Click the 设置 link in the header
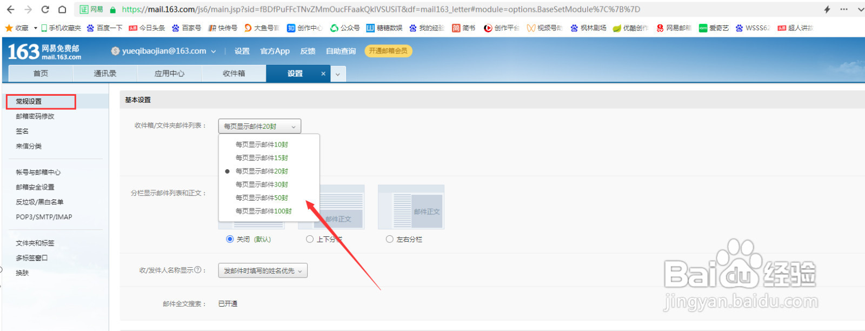This screenshot has width=865, height=331. point(242,51)
